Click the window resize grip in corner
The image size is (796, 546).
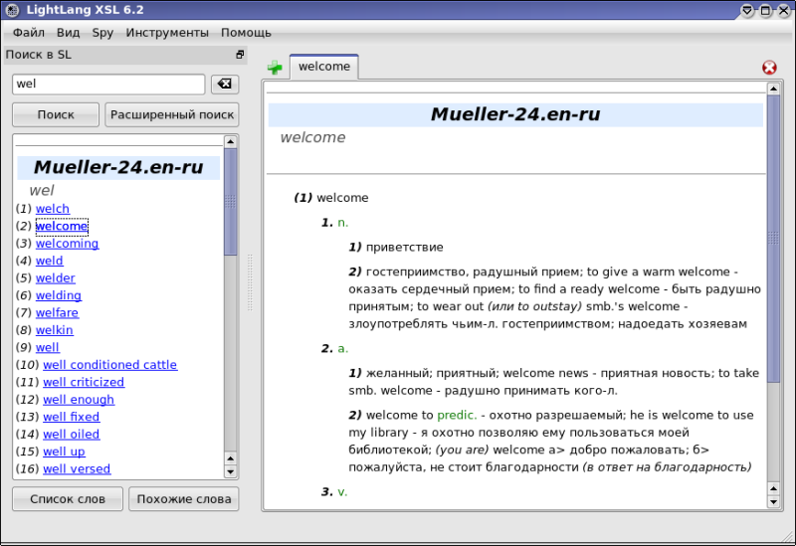(x=788, y=538)
